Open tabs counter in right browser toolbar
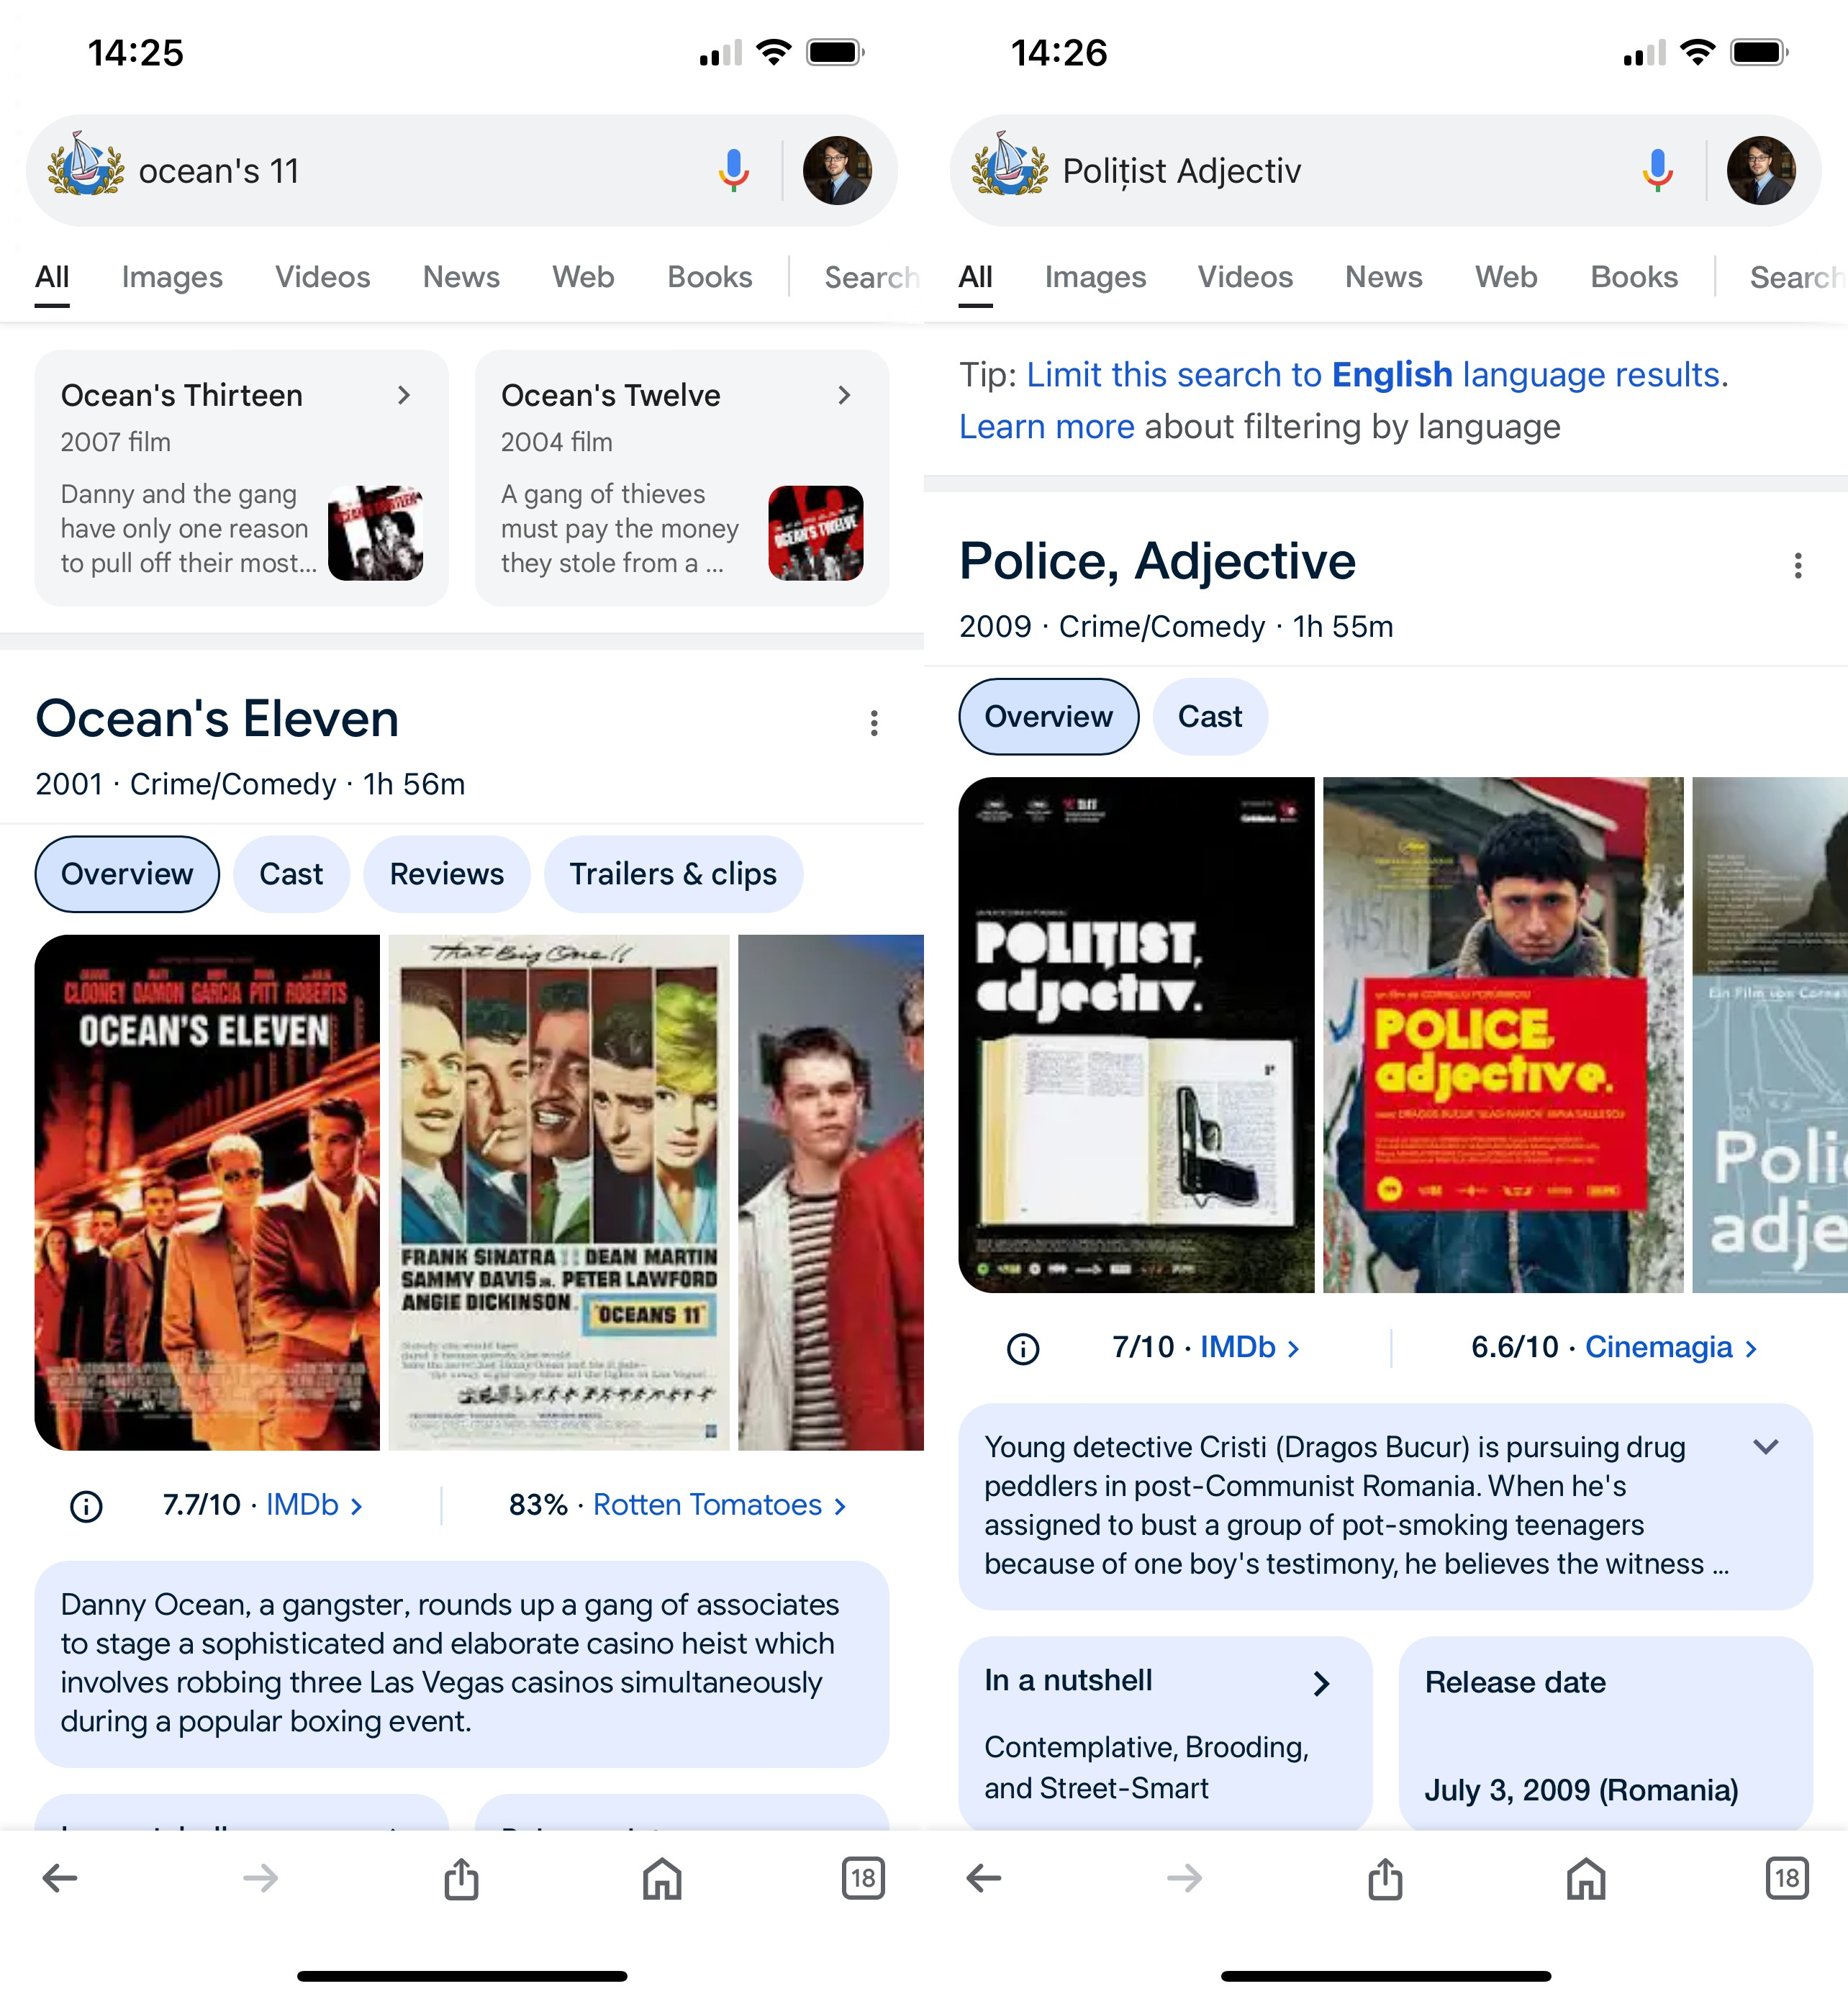The width and height of the screenshot is (1848, 1999). [x=1787, y=1878]
